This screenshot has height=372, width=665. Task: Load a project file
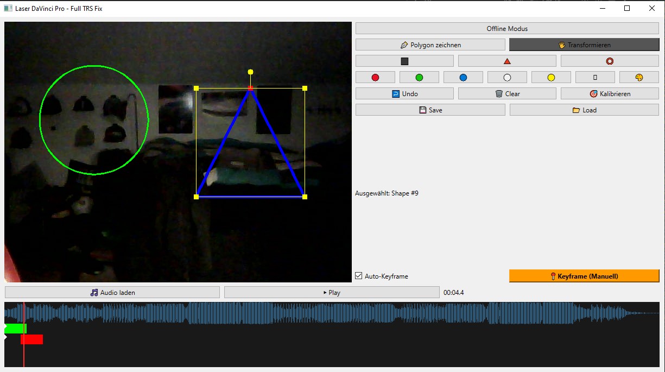584,110
